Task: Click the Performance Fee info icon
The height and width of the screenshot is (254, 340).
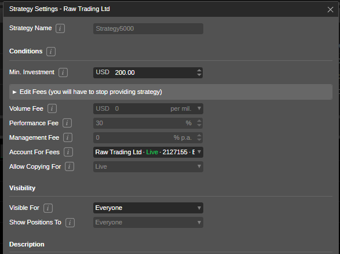Action: pos(67,123)
